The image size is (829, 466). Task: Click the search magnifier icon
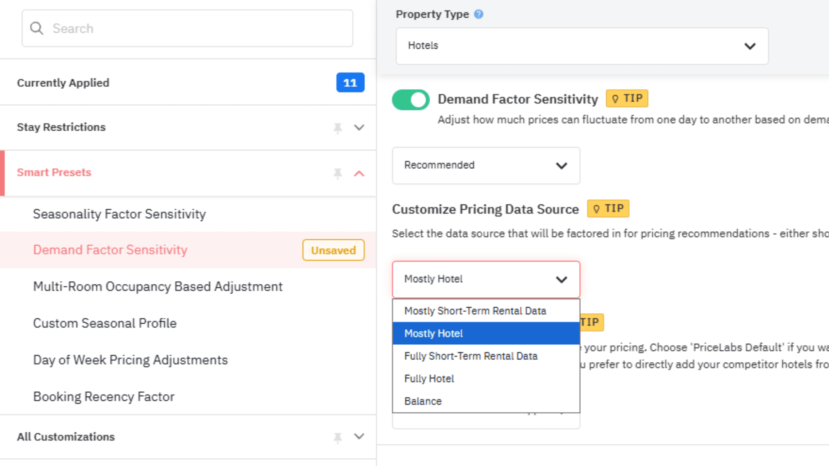pos(37,28)
